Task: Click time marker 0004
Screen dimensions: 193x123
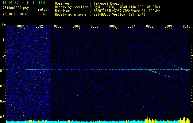Action: pos(76,26)
